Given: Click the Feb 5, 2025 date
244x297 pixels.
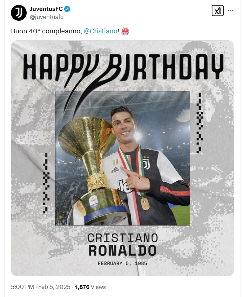Looking at the screenshot, I should click(x=54, y=287).
